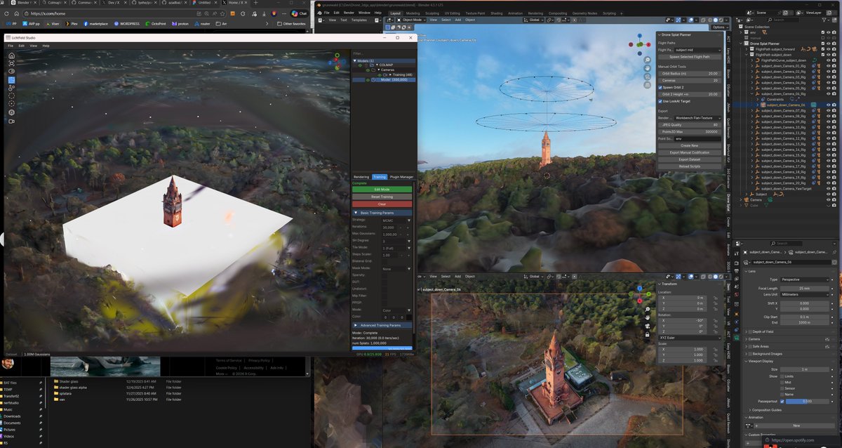The height and width of the screenshot is (448, 842).
Task: Click the Create New button in Drone Splat Planner
Action: click(689, 145)
